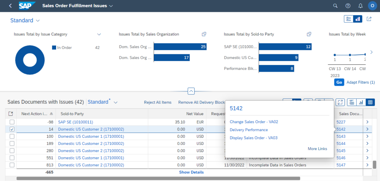This screenshot has height=181, width=380.
Task: Choose Display Sales Order - VA03
Action: (253, 138)
